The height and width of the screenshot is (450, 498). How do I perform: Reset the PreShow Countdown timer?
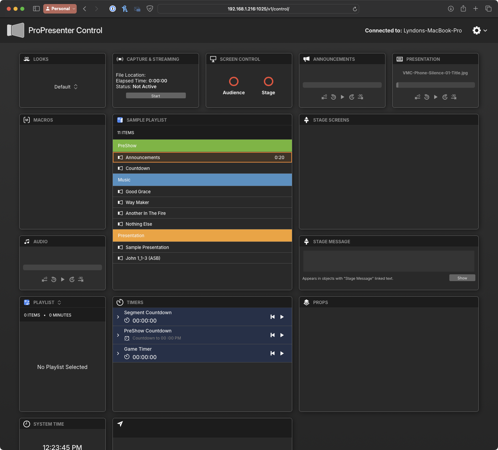point(272,335)
